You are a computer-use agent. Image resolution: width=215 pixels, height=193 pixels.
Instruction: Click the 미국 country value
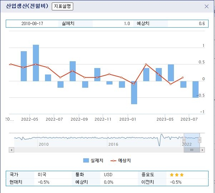click(x=42, y=175)
